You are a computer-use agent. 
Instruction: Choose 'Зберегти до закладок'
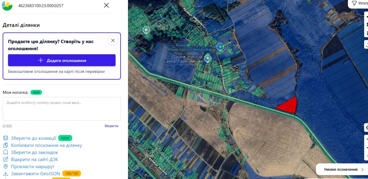34,152
